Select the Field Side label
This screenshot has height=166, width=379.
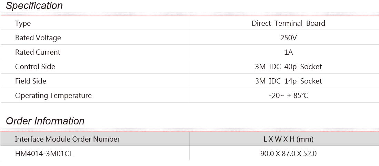(30, 81)
